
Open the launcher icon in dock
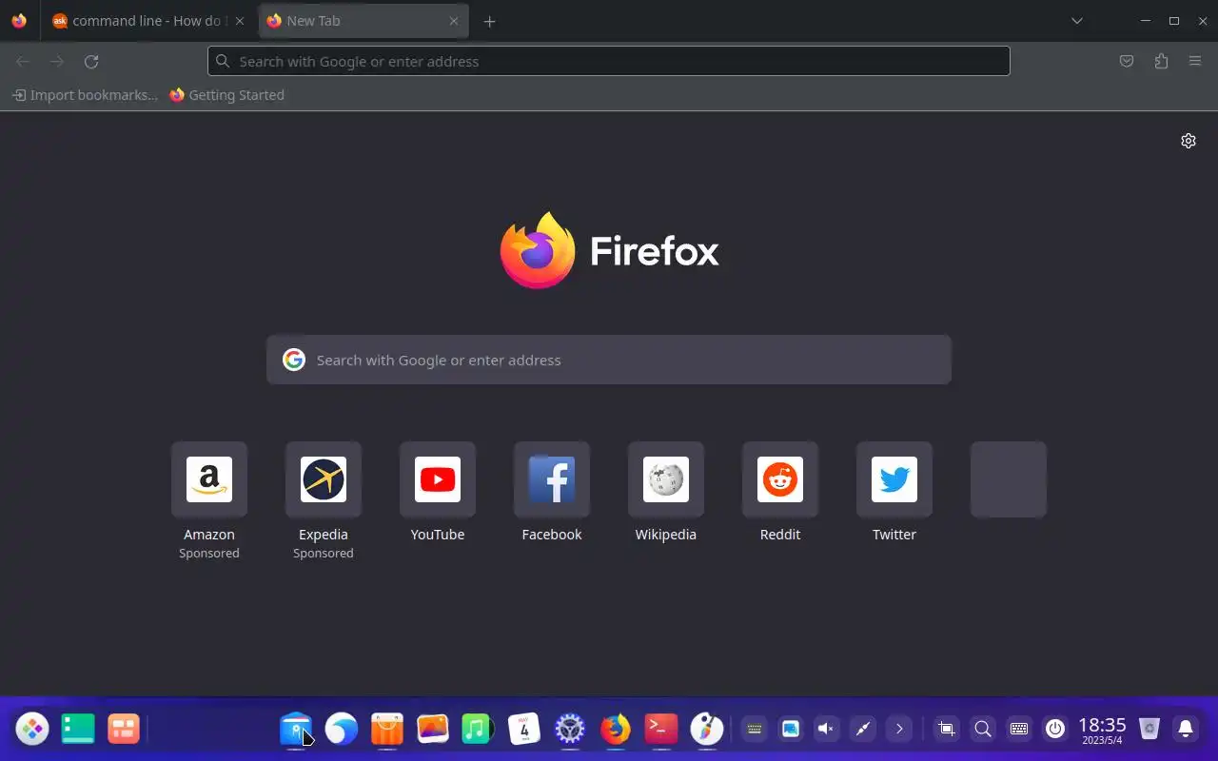(x=32, y=729)
